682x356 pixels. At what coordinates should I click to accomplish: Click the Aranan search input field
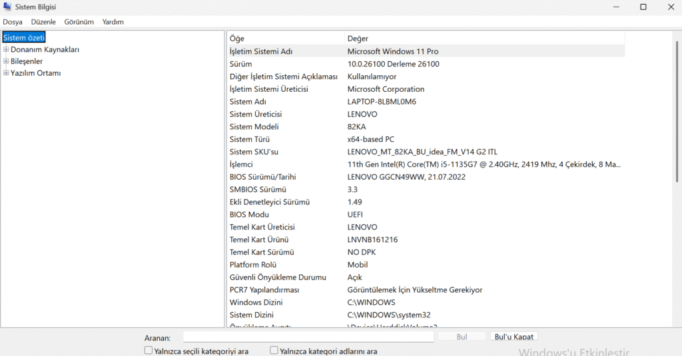point(308,337)
